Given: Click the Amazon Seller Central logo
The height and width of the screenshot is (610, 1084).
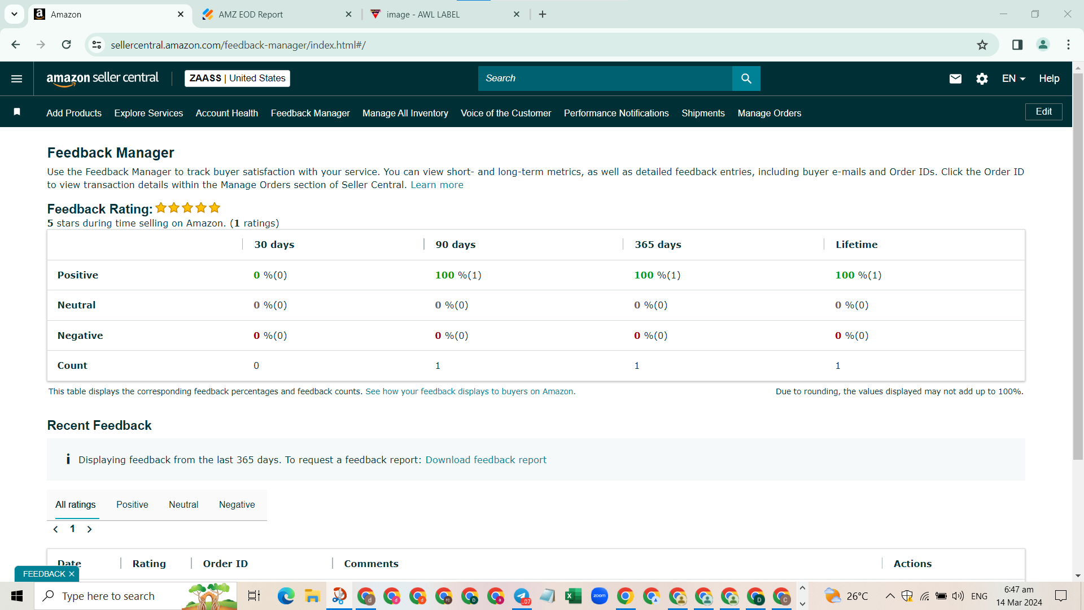Looking at the screenshot, I should [102, 79].
